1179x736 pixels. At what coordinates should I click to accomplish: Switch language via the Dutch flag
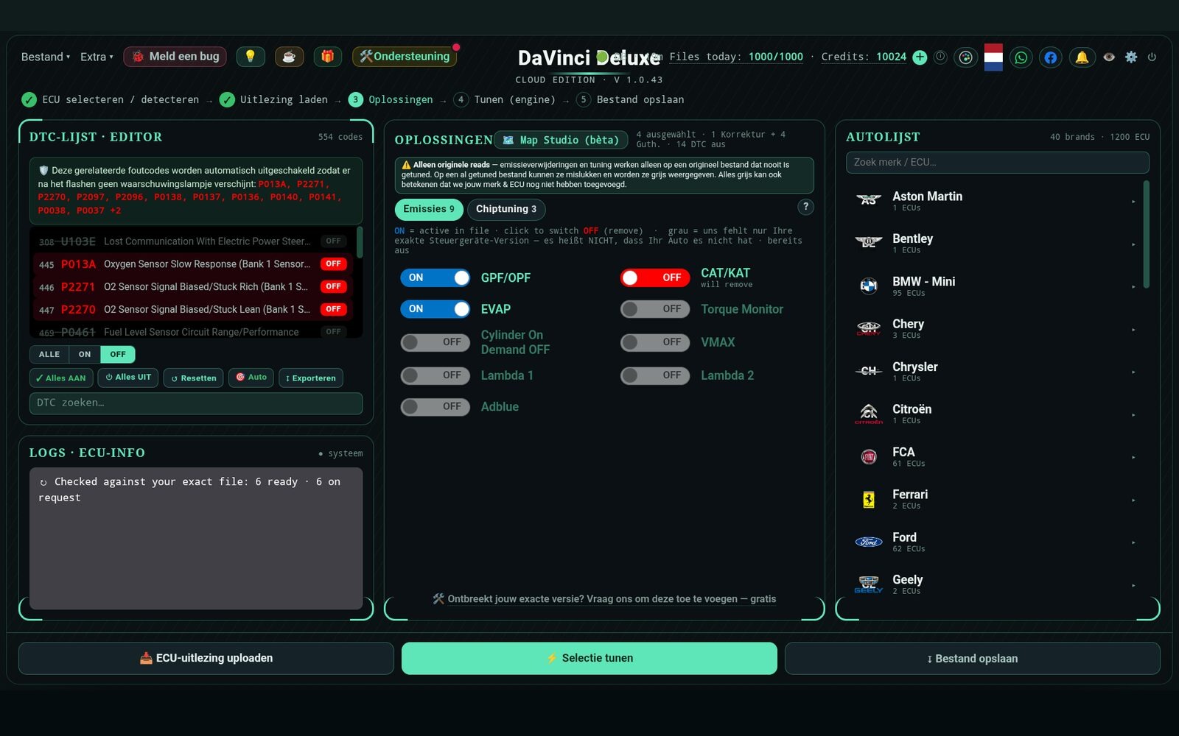point(993,57)
